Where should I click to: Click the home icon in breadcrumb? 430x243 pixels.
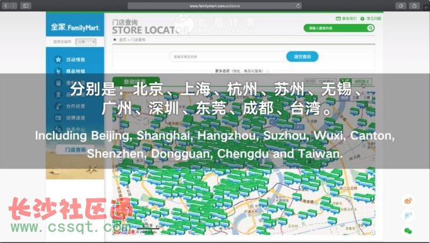[x=115, y=40]
